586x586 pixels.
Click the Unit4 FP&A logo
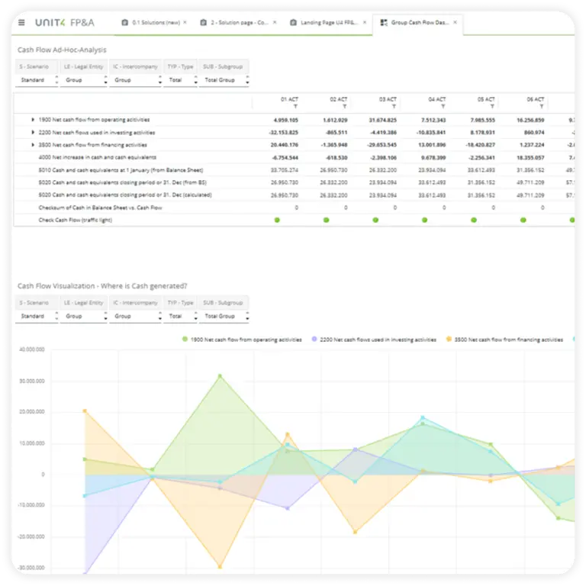tap(65, 23)
